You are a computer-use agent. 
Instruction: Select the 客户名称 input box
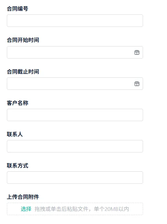[x=75, y=115]
